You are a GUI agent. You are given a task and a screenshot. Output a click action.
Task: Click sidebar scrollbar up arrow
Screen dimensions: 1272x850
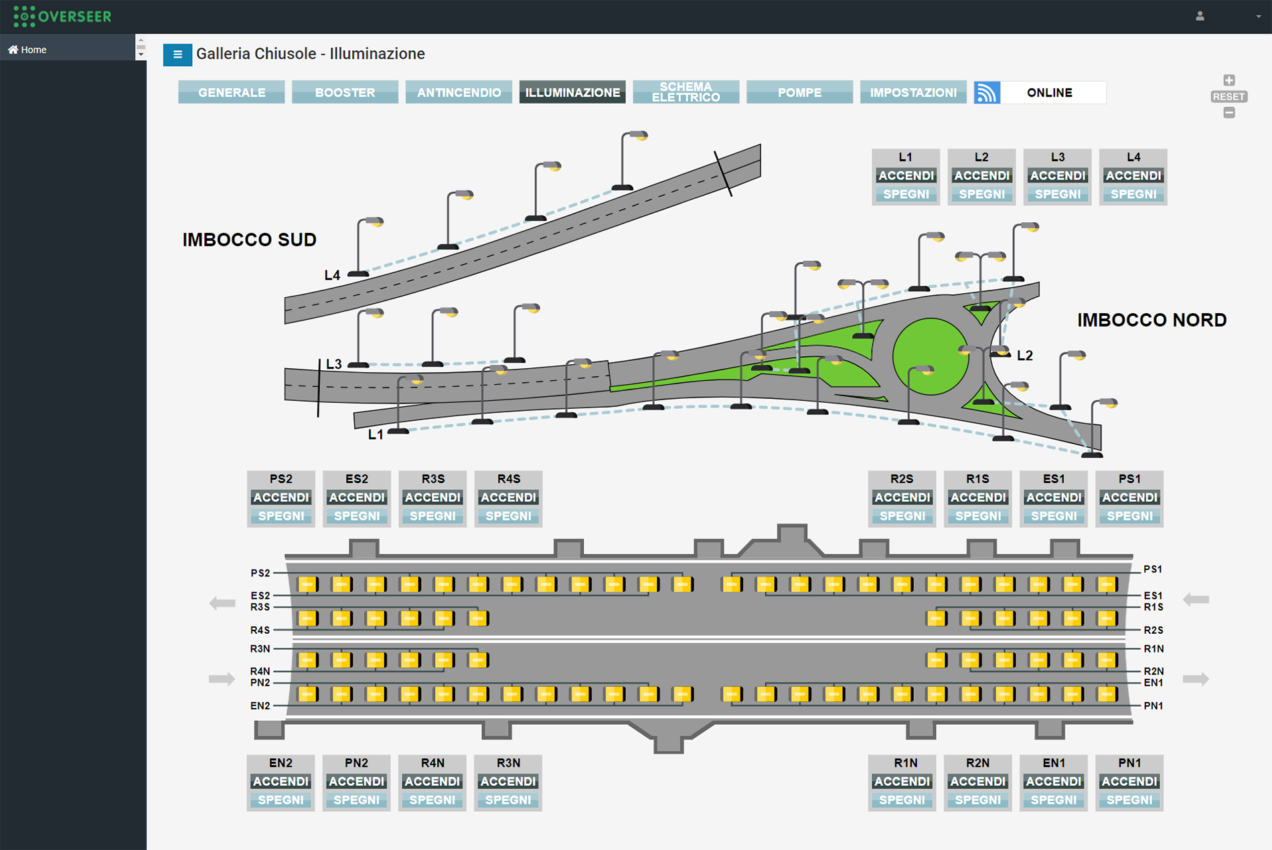tap(141, 40)
